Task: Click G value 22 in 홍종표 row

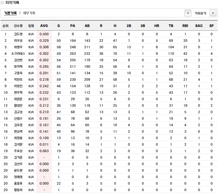Action: pyautogui.click(x=59, y=184)
